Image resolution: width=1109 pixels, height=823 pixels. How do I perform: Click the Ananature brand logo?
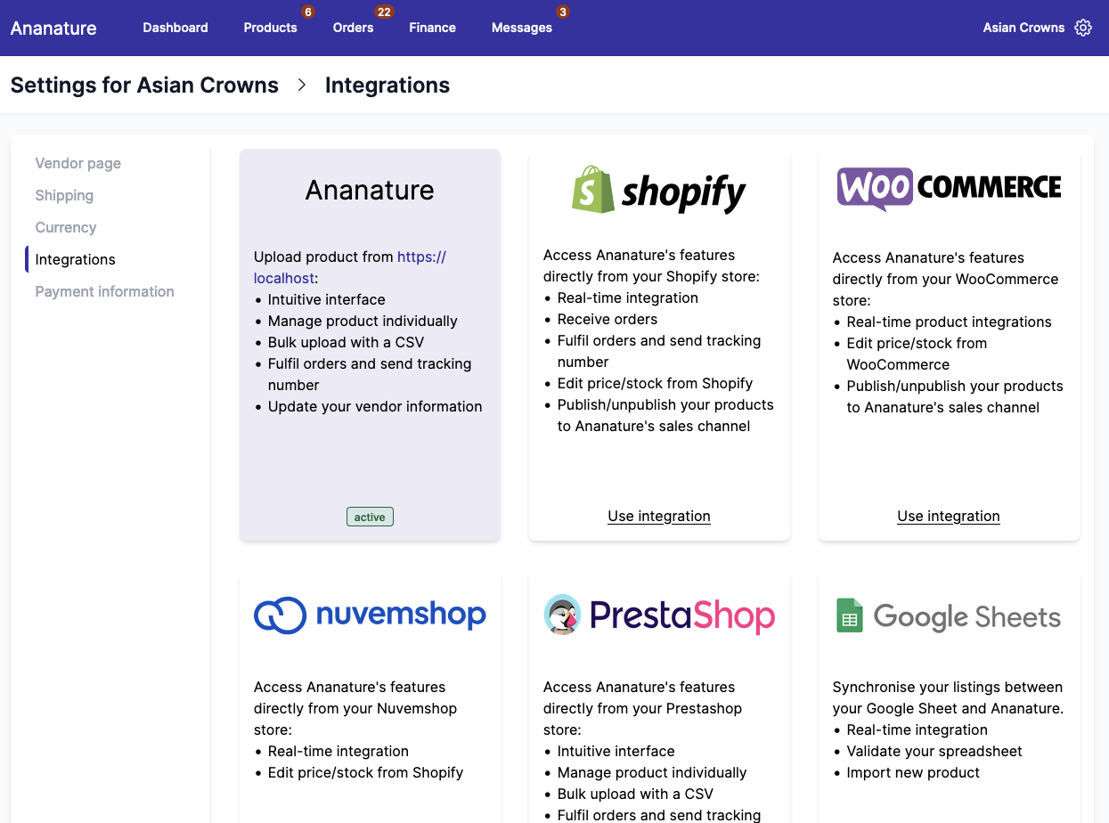pyautogui.click(x=53, y=28)
